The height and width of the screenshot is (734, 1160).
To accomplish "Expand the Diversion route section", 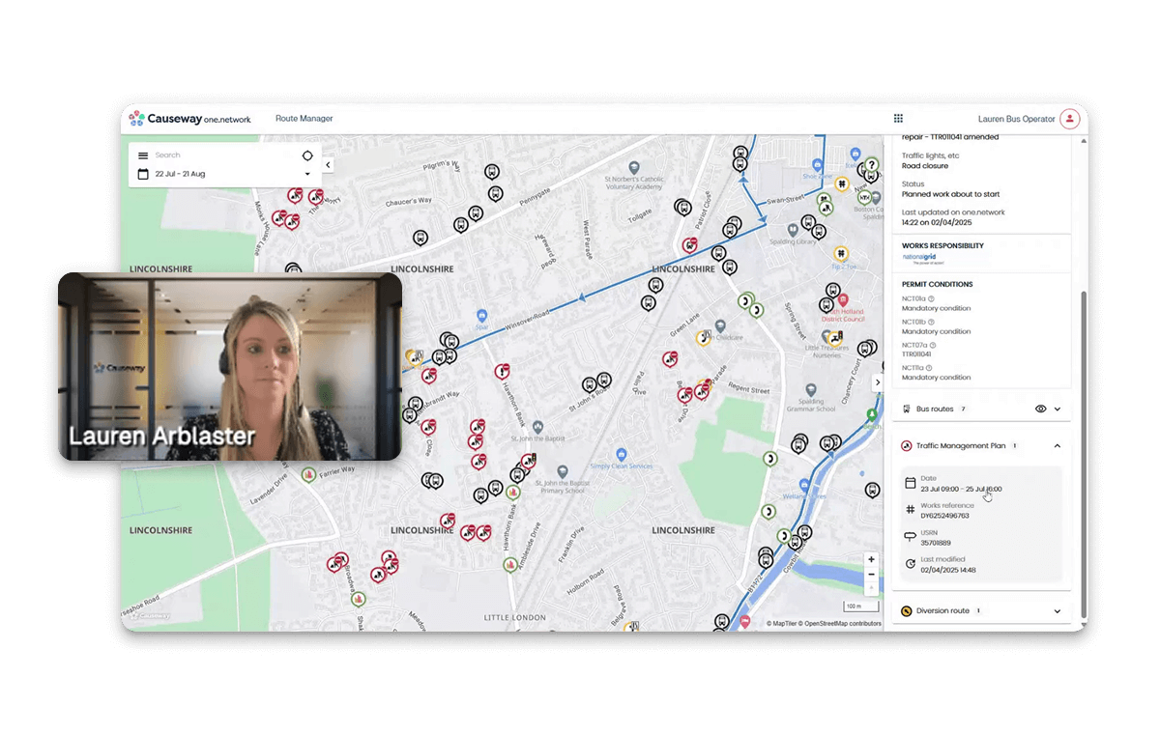I will click(x=1058, y=611).
